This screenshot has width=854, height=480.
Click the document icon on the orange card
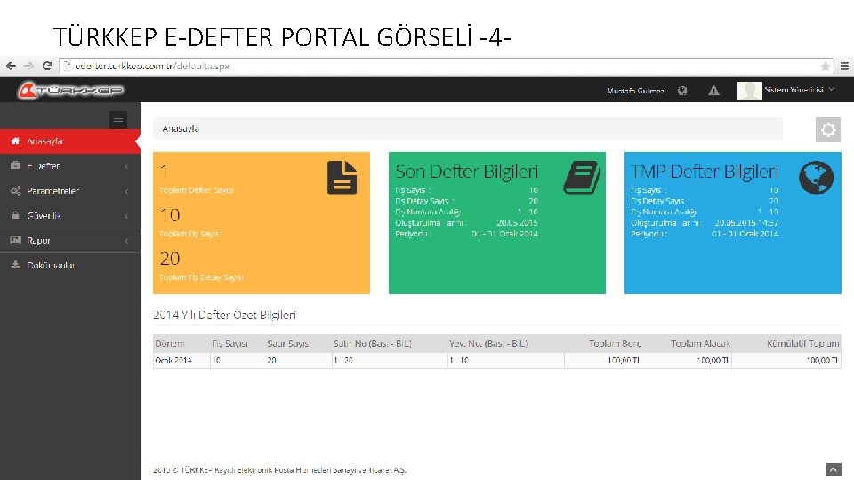tap(342, 178)
